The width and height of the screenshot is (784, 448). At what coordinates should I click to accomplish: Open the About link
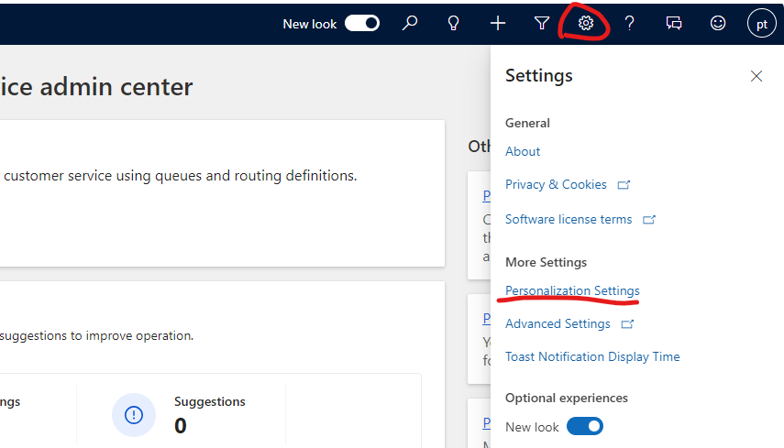[x=523, y=151]
